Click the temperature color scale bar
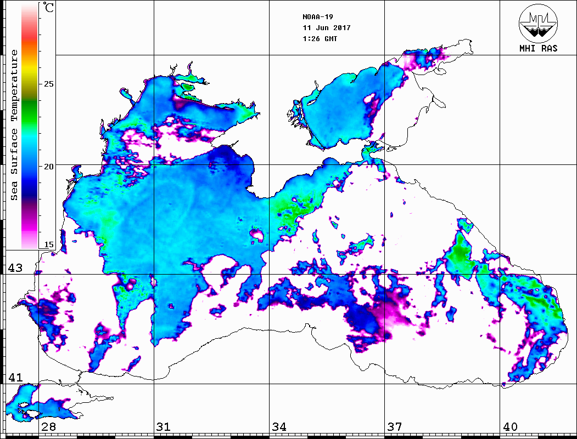 pyautogui.click(x=30, y=127)
